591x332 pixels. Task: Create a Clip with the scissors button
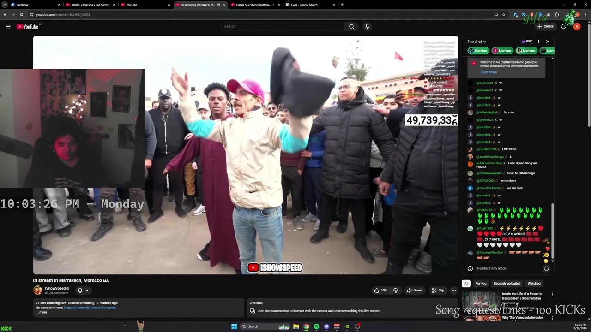pyautogui.click(x=438, y=290)
